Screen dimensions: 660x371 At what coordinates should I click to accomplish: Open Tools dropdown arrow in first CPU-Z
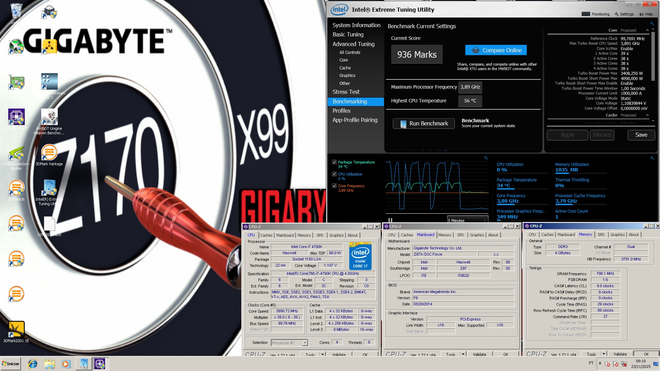pos(322,354)
